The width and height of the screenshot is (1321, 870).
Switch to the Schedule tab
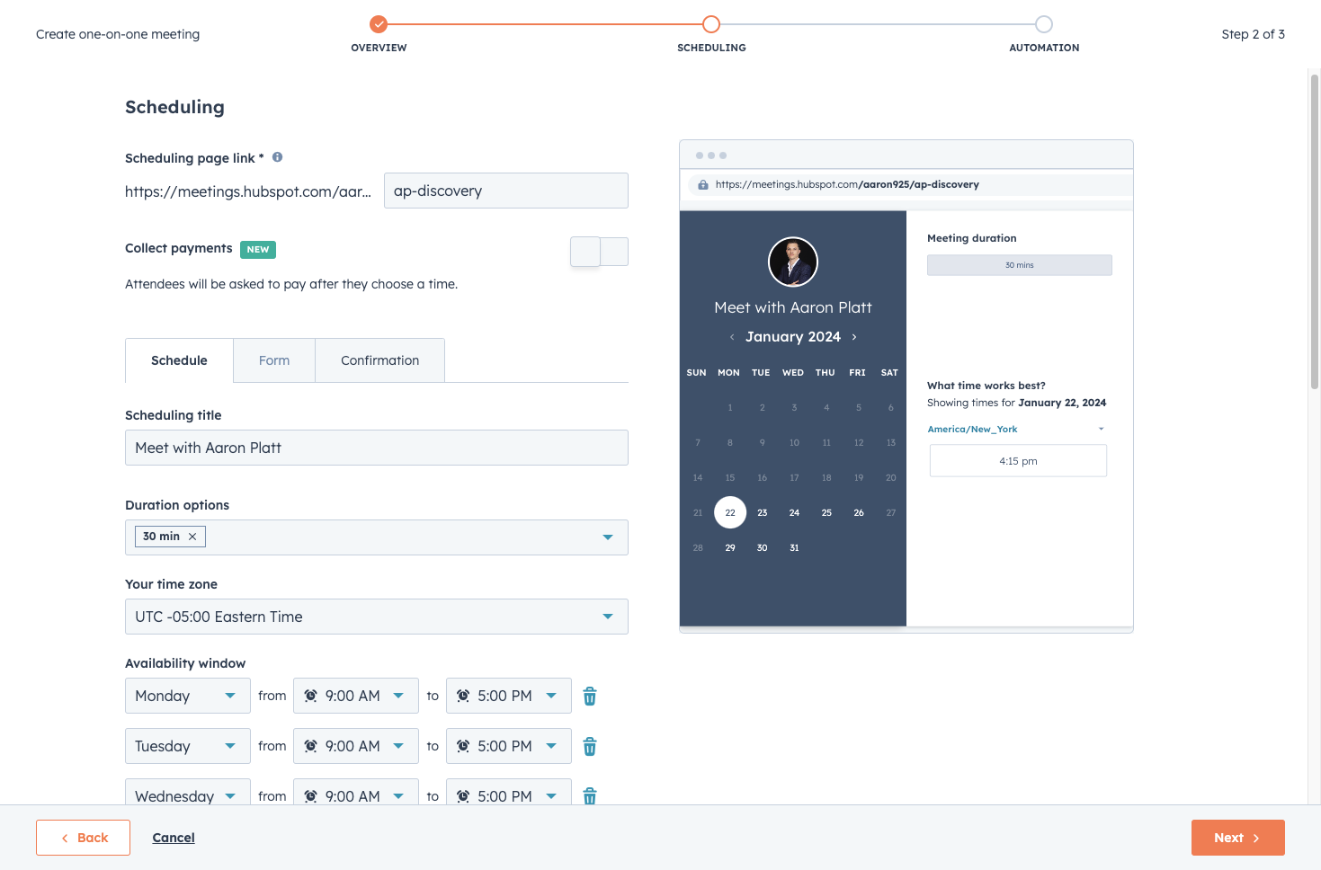point(179,360)
